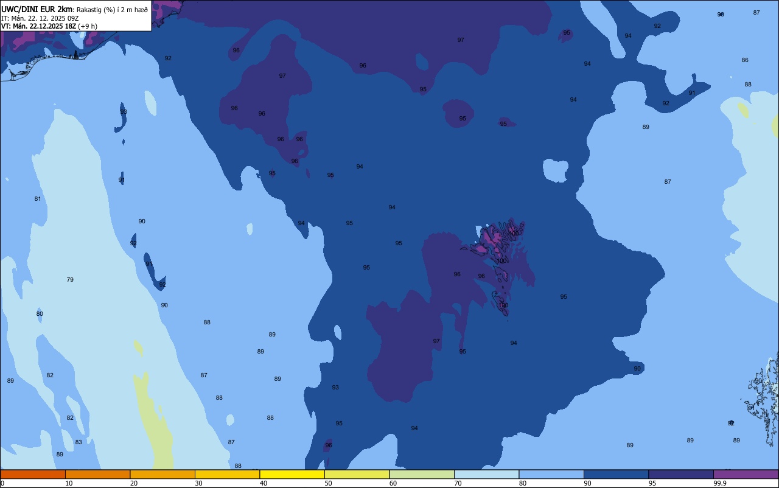Viewport: 779px width, 488px height.
Task: Click the legend tick label "10"
Action: (x=69, y=483)
